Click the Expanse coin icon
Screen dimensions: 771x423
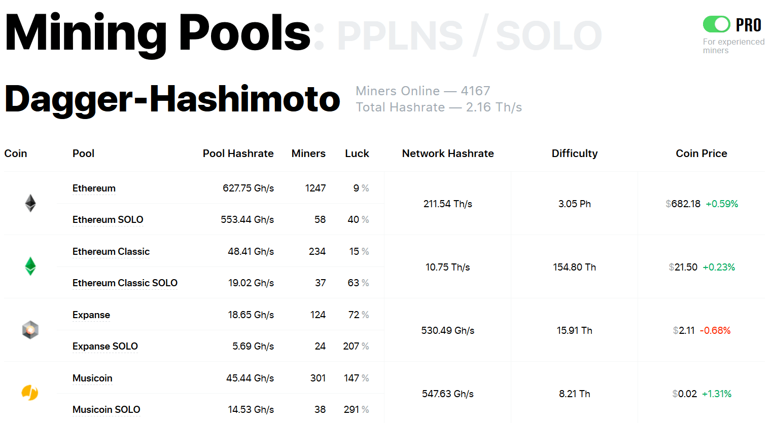coord(30,330)
